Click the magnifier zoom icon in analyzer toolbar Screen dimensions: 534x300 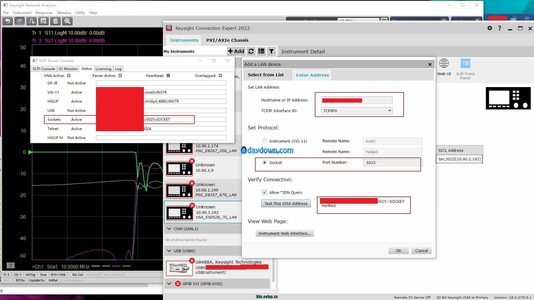point(68,21)
